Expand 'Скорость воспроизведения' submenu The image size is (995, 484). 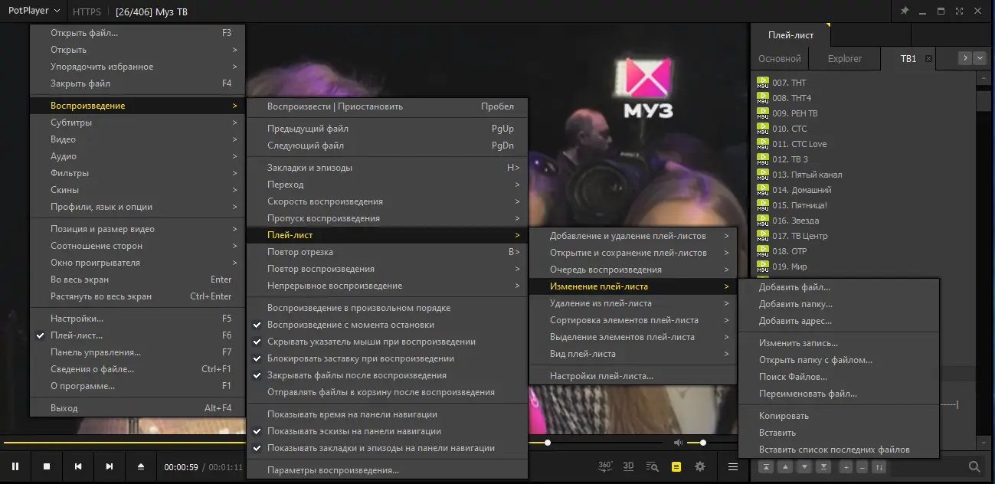click(x=387, y=201)
